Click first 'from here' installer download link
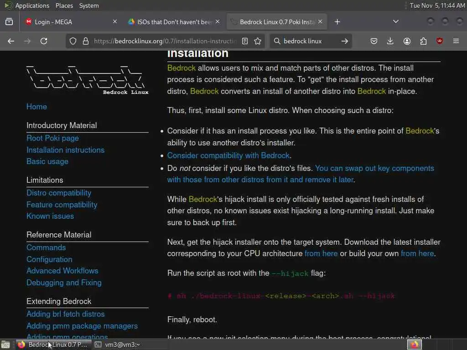Screen dimensions: 467x350 coord(321,253)
